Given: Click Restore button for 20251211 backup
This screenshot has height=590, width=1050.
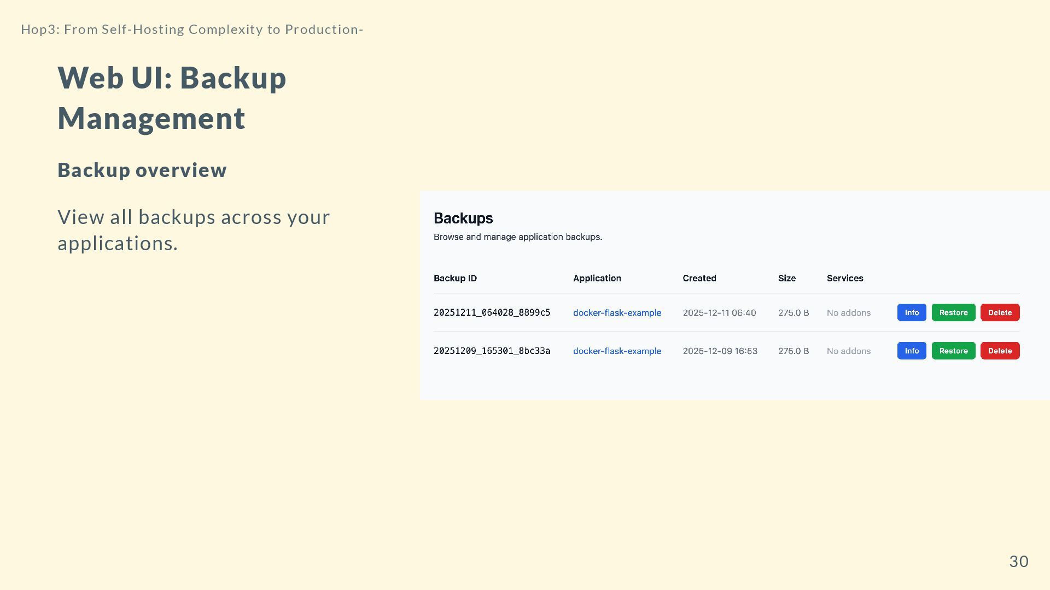Looking at the screenshot, I should pyautogui.click(x=953, y=312).
